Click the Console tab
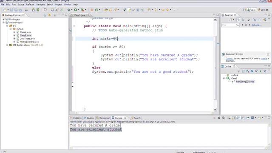The height and width of the screenshot is (153, 272). click(x=119, y=118)
